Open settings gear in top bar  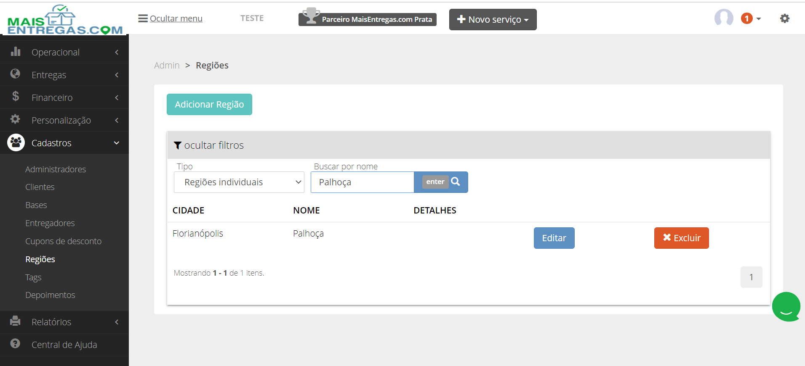tap(784, 18)
